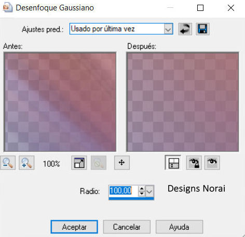Click the zoom in magnifier icon
The width and height of the screenshot is (245, 237).
(x=26, y=163)
